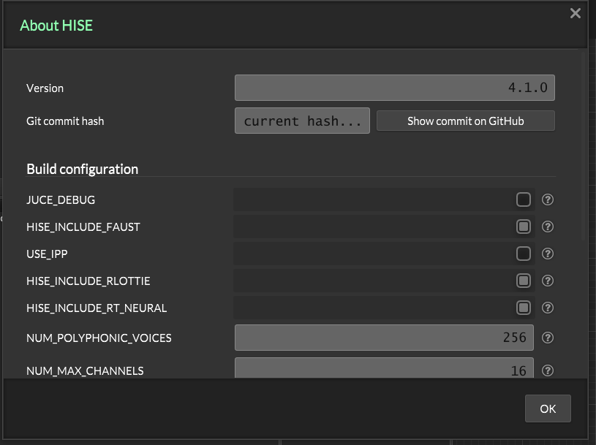Click help icon for NUM_POLYPHONIC_VOICES
The width and height of the screenshot is (596, 445).
coord(547,338)
